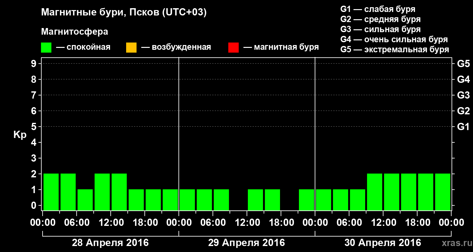Click the 'G2' label on the right axis
The height and width of the screenshot is (252, 473).
coord(464,111)
